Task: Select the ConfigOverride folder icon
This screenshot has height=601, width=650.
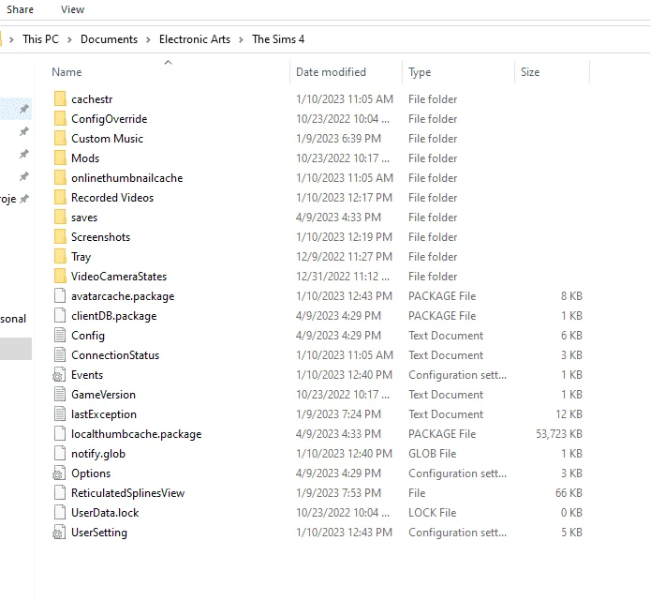Action: tap(60, 119)
